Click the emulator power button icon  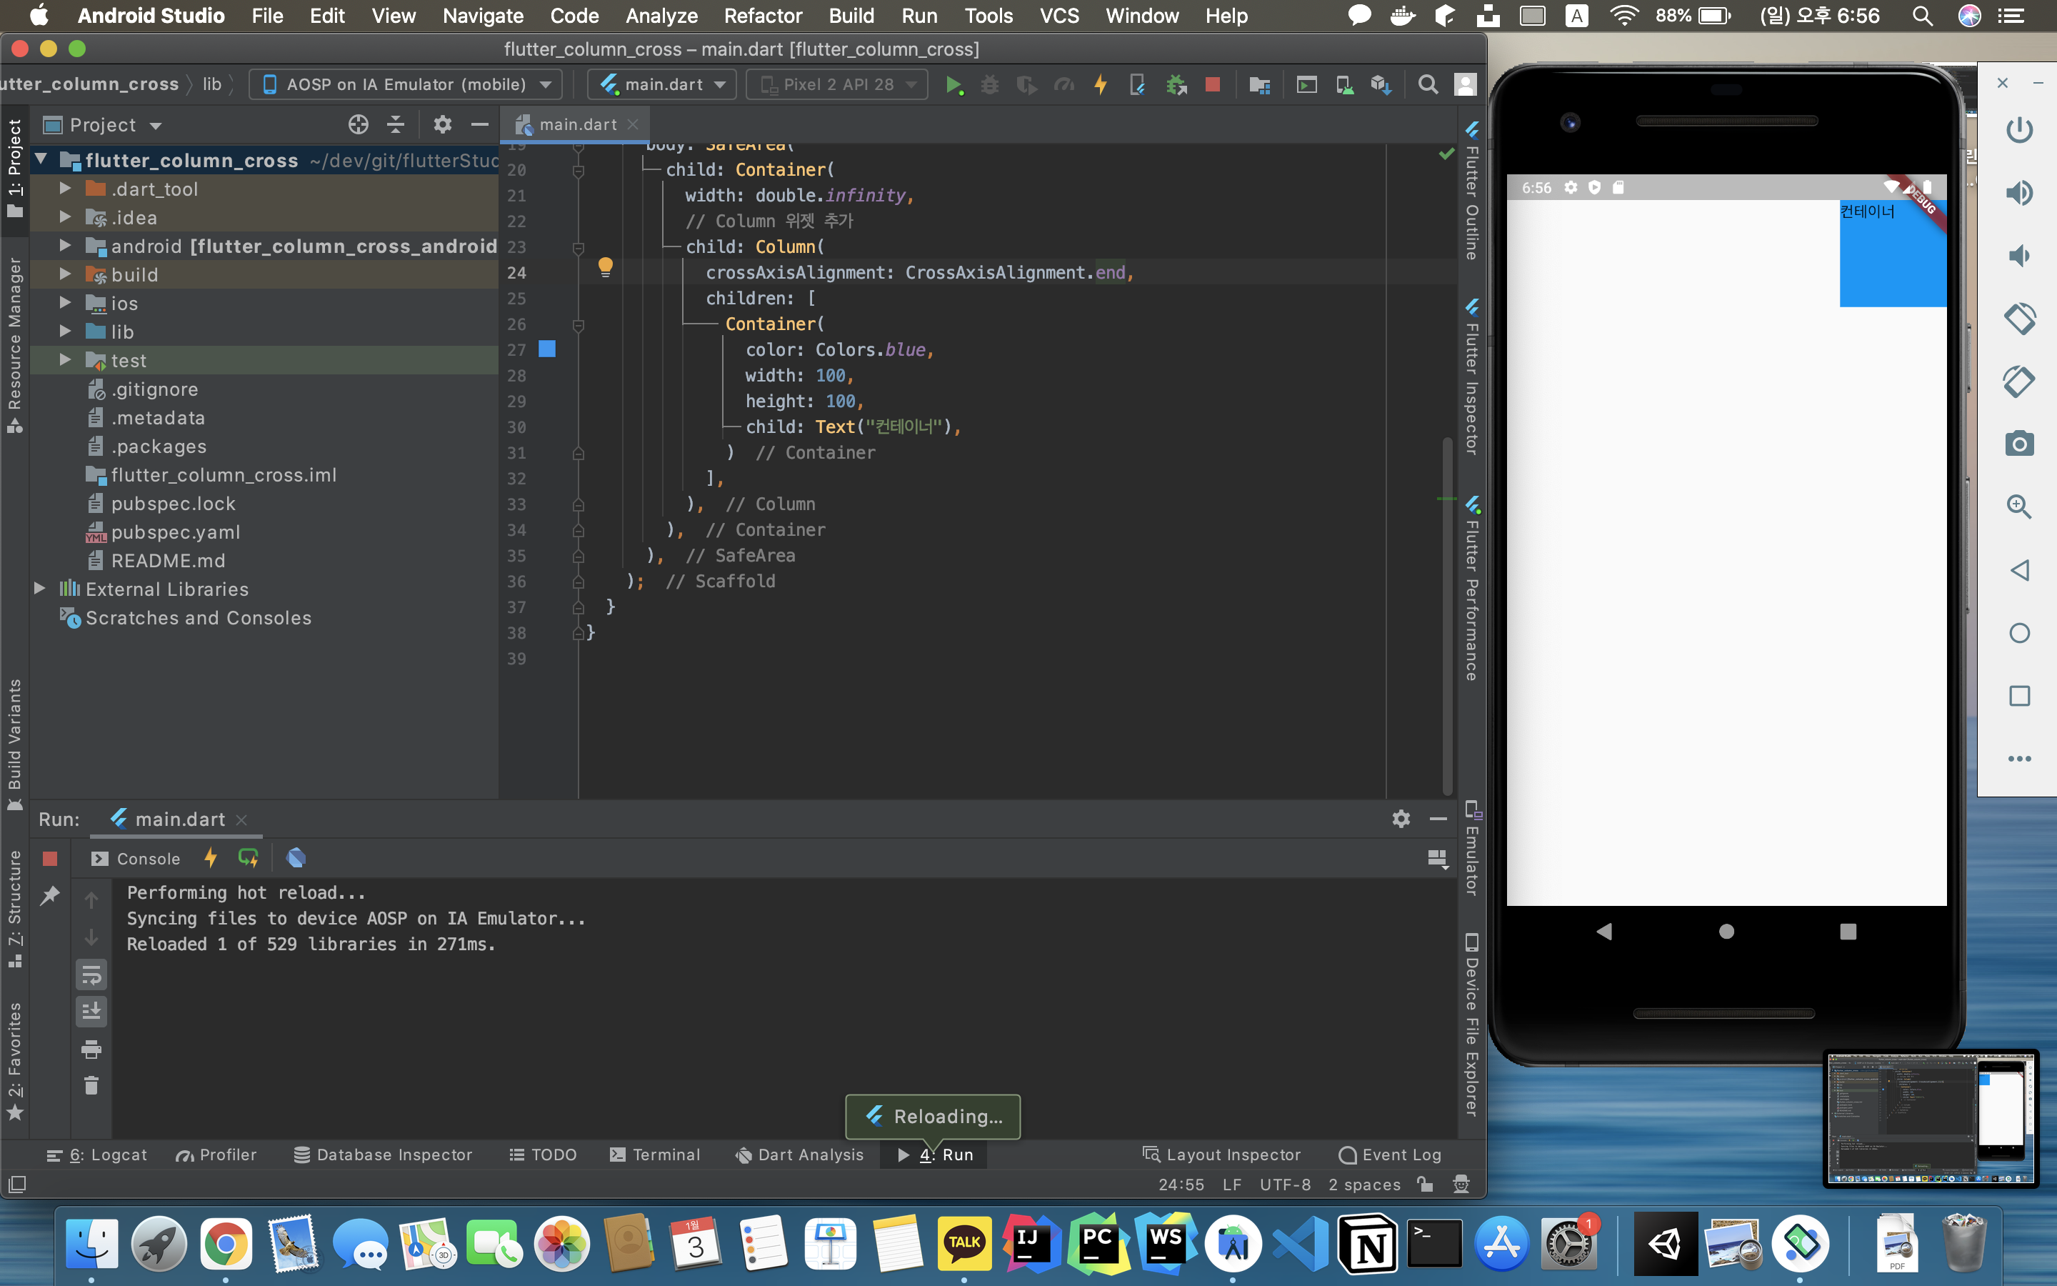pos(2018,130)
